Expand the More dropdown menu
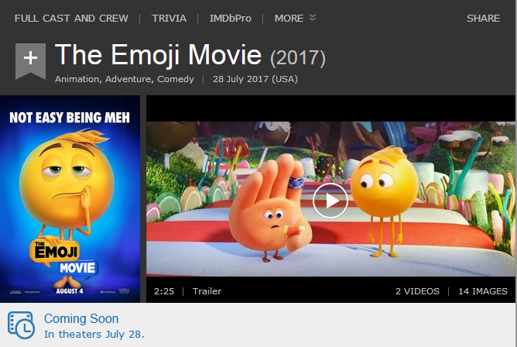The height and width of the screenshot is (347, 517). (x=295, y=18)
